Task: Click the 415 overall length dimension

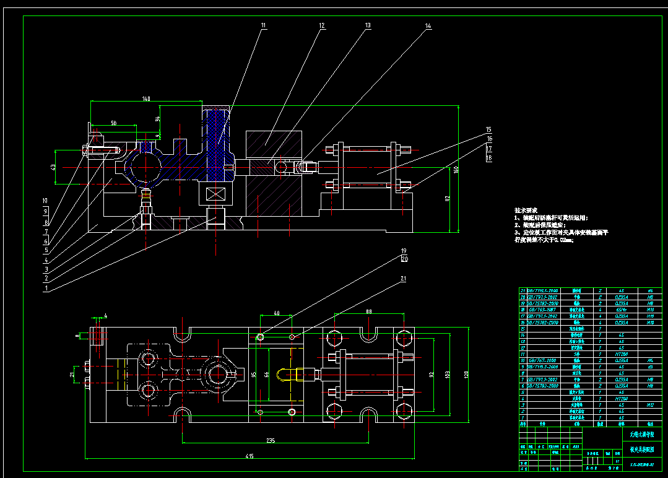Action: tap(249, 456)
